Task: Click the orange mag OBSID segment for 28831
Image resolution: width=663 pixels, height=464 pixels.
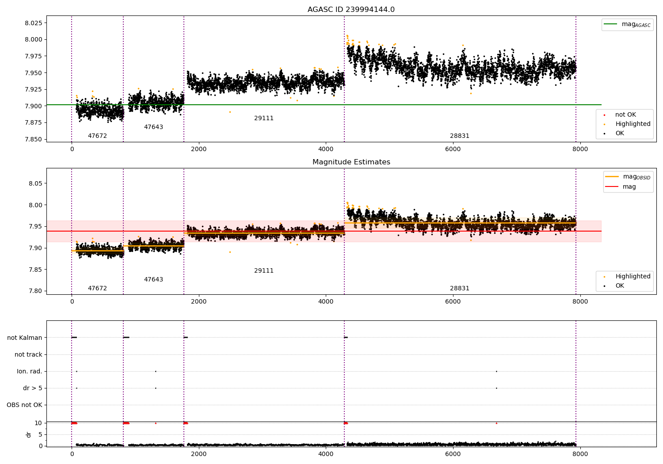Action: [x=460, y=223]
